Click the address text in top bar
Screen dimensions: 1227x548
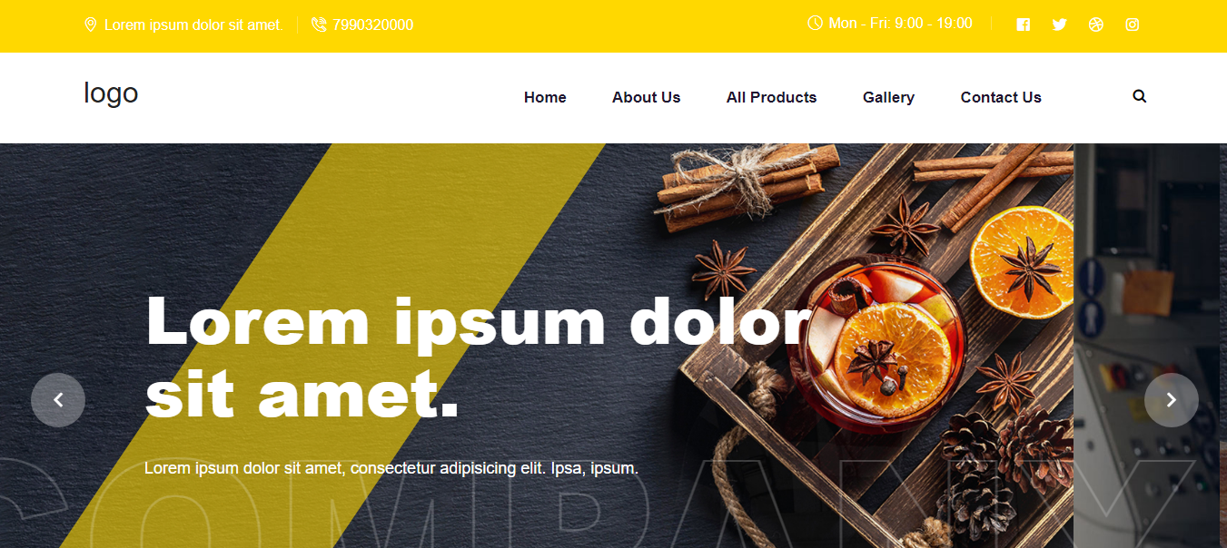click(x=193, y=24)
